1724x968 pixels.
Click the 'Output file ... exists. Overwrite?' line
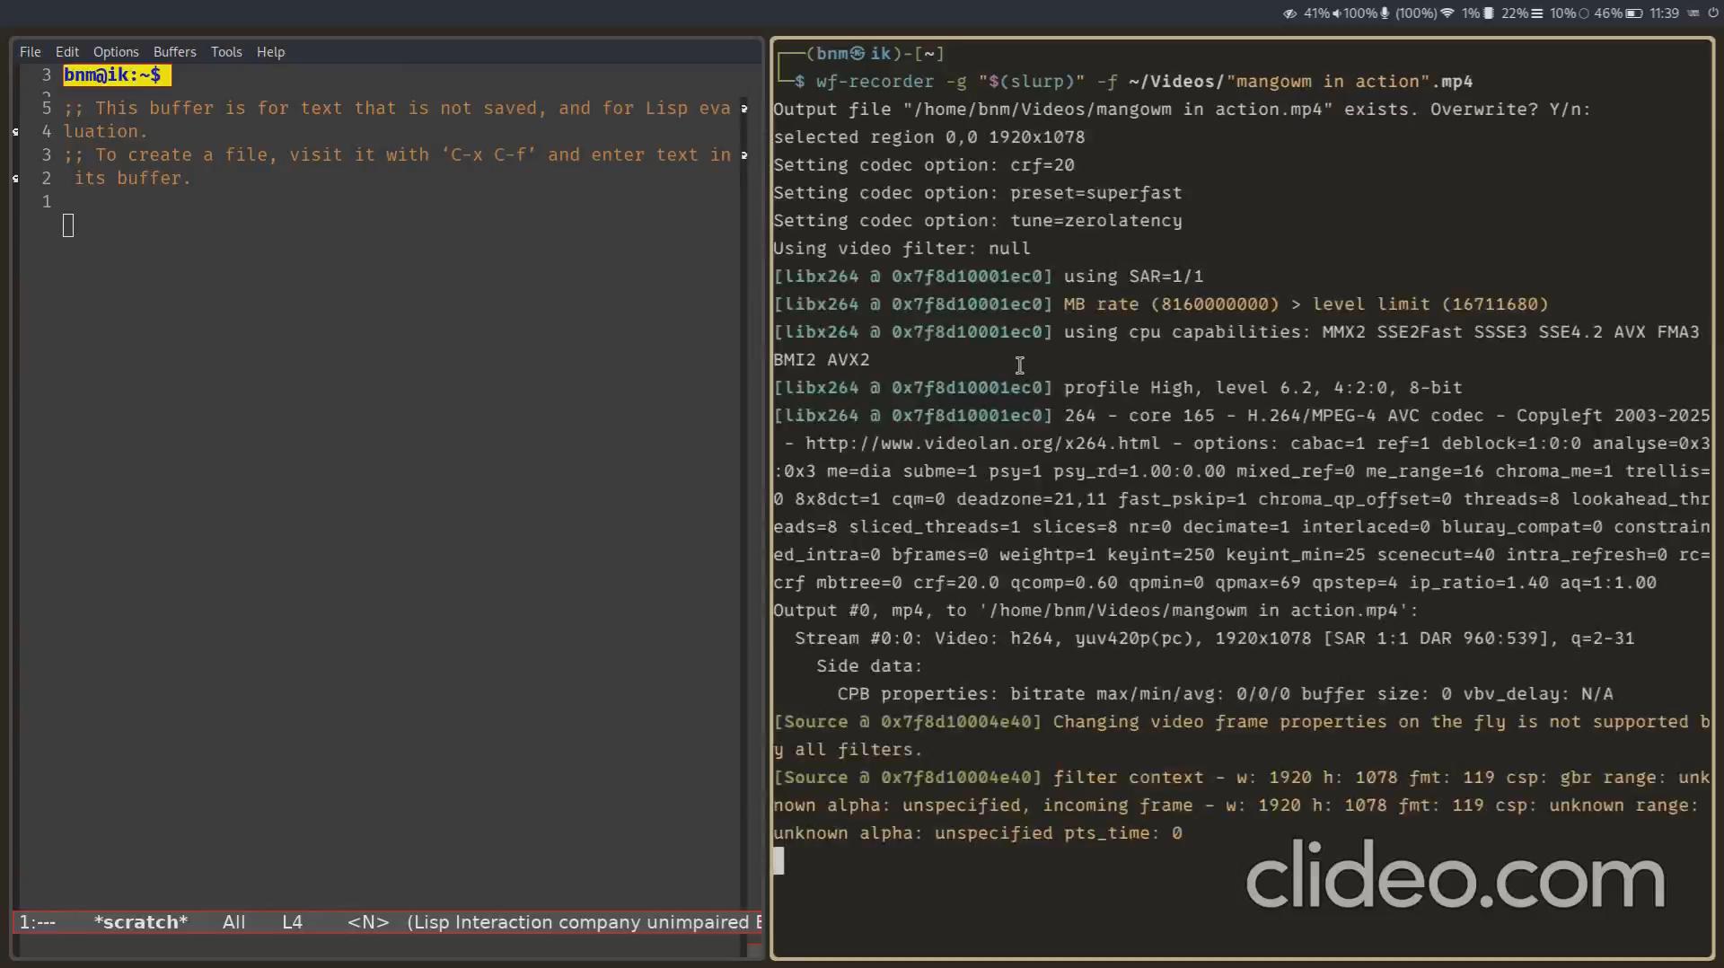coord(1182,109)
